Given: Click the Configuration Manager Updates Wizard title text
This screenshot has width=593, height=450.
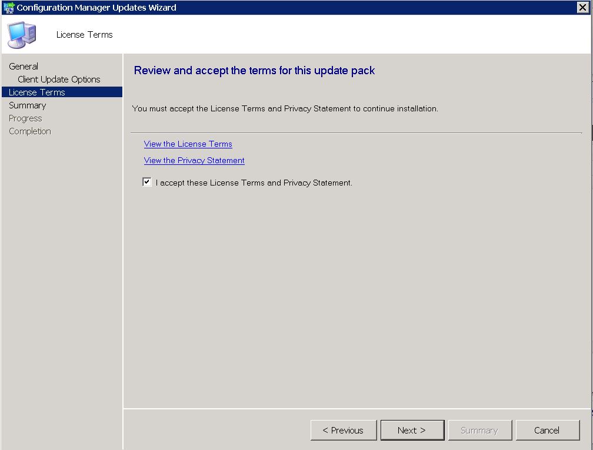Looking at the screenshot, I should click(96, 8).
